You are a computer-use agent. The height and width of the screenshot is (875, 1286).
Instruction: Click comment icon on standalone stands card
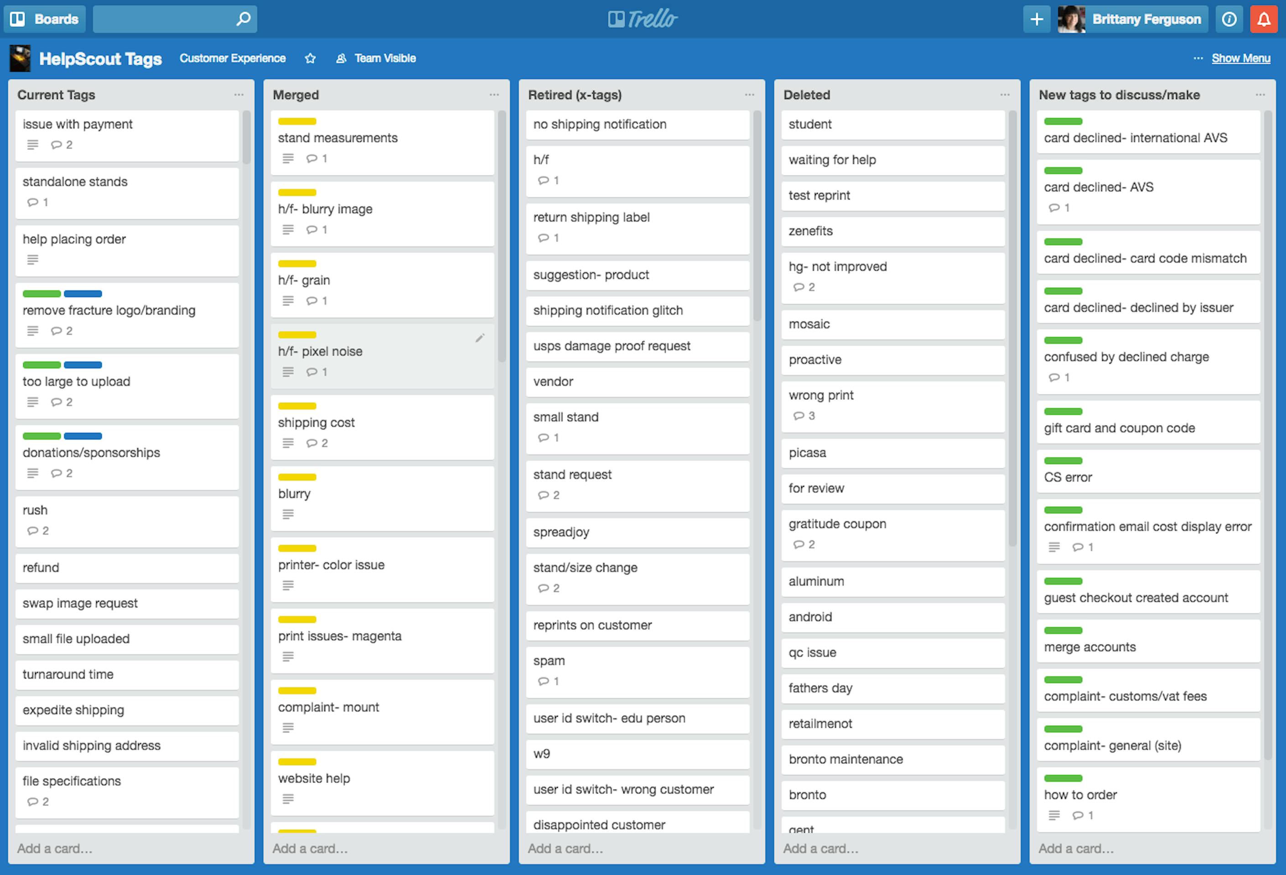coord(33,203)
